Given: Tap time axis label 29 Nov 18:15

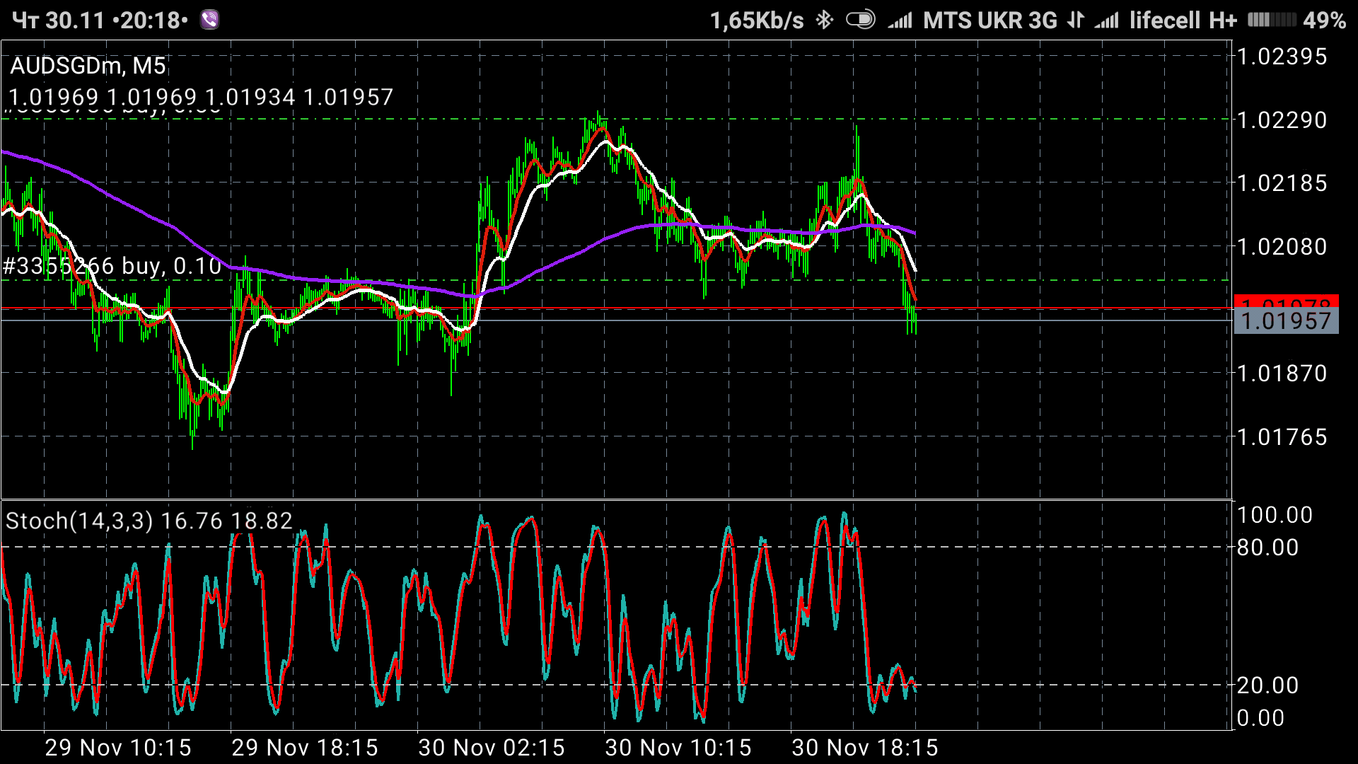Looking at the screenshot, I should pyautogui.click(x=305, y=748).
